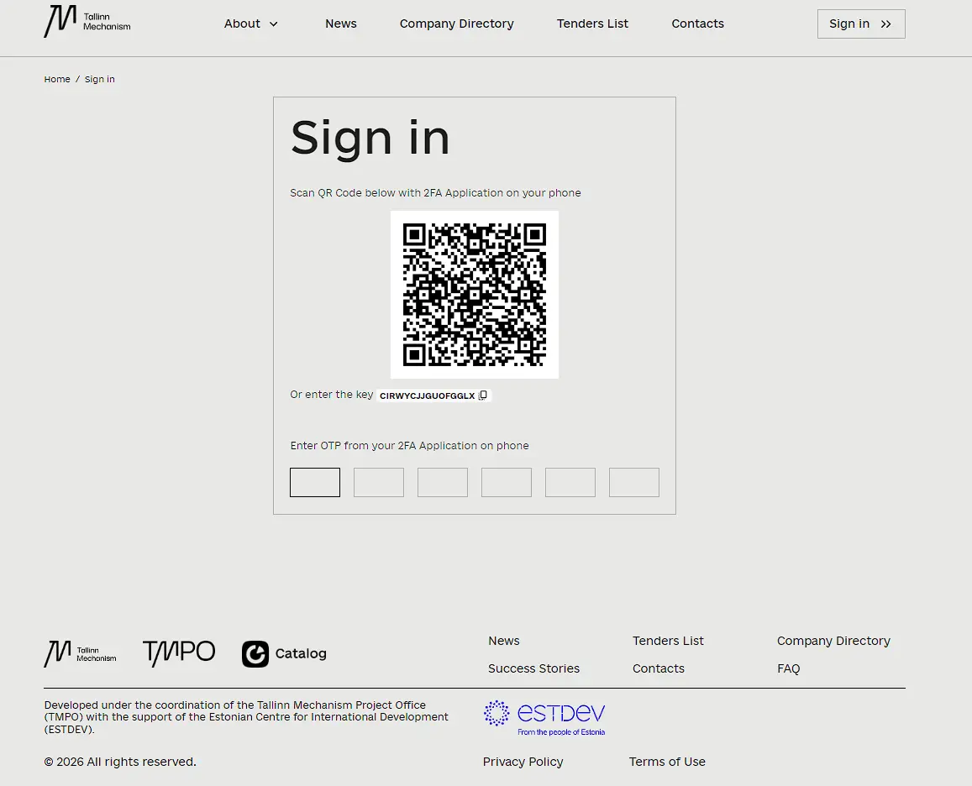Click the '© 2026 All rights reserved.' text
The height and width of the screenshot is (786, 972).
[120, 762]
